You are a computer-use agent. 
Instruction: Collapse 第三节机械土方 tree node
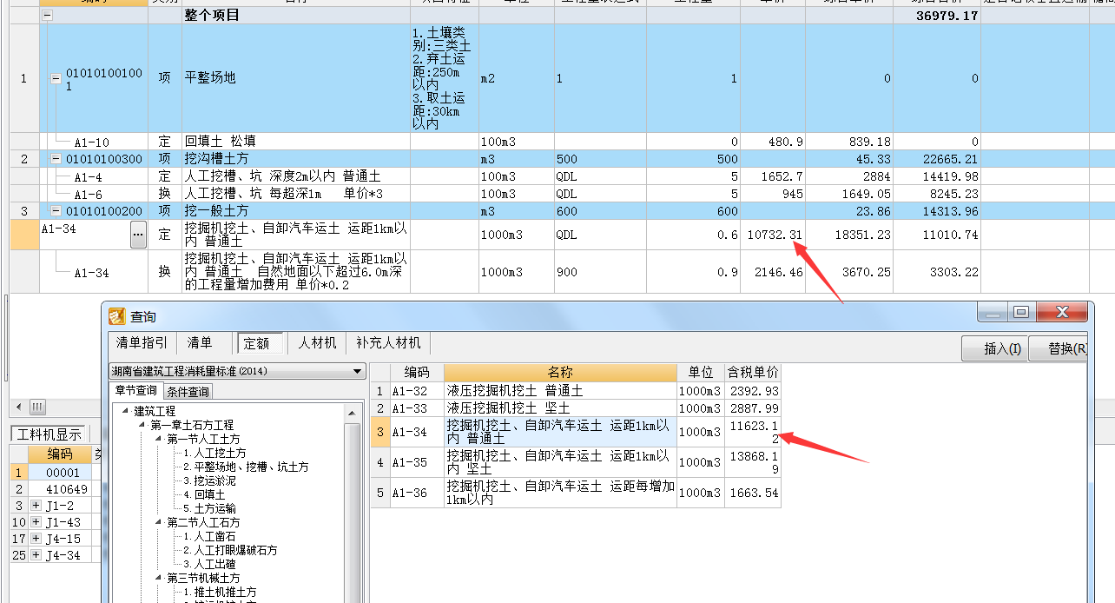point(160,578)
